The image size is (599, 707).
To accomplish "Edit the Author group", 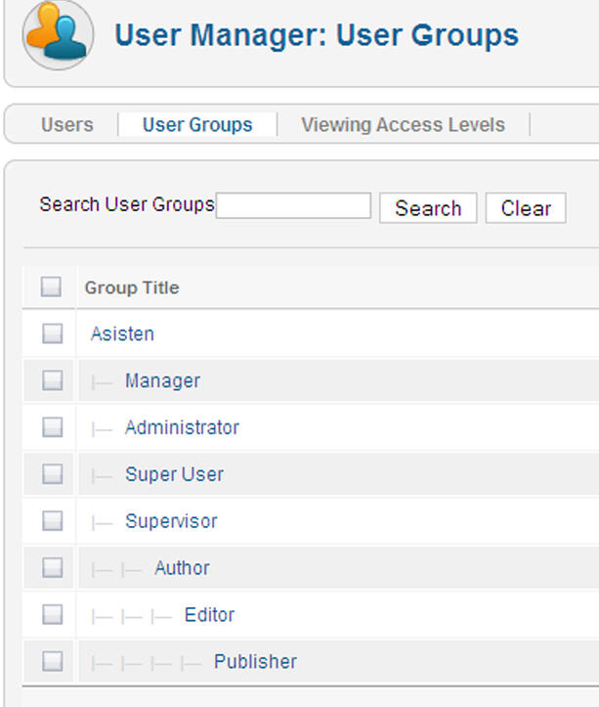I will point(182,568).
